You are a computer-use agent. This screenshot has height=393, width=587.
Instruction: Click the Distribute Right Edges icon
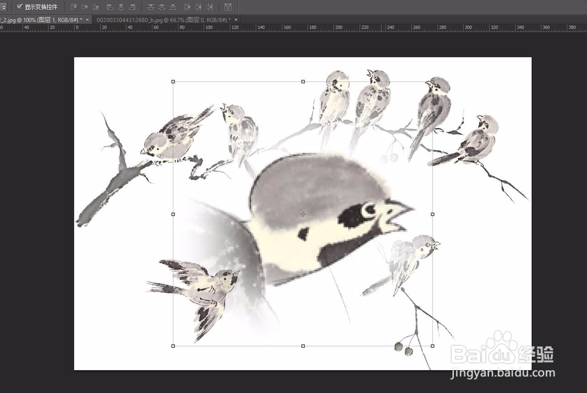(x=210, y=6)
